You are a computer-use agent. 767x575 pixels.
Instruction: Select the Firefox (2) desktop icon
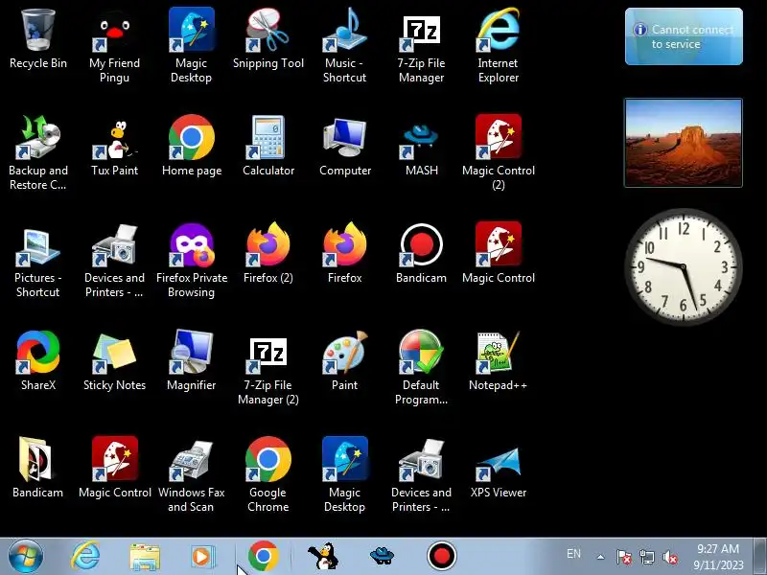tap(268, 254)
